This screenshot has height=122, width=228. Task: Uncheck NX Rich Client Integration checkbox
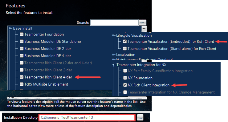pyautogui.click(x=125, y=85)
